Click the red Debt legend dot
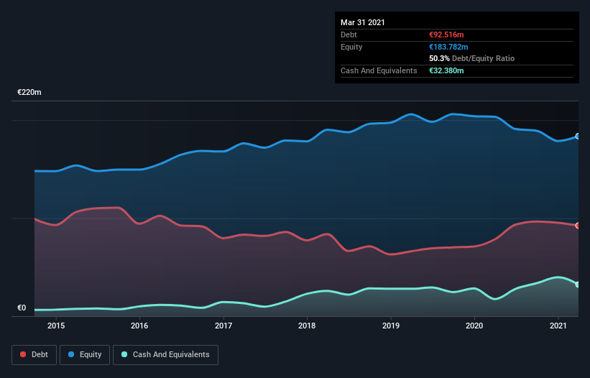590x378 pixels. (23, 354)
